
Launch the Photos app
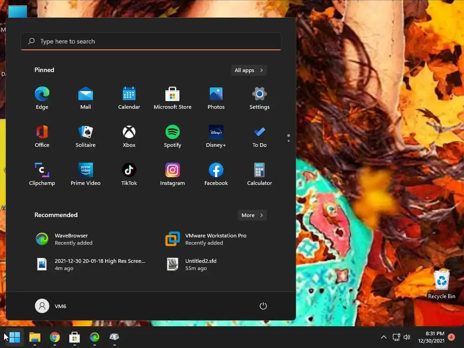click(216, 98)
